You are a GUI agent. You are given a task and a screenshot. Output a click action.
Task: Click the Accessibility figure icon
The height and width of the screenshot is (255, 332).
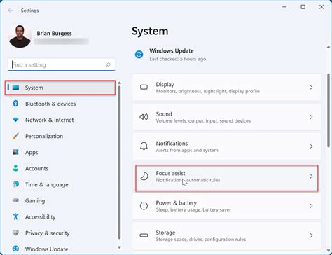(15, 216)
